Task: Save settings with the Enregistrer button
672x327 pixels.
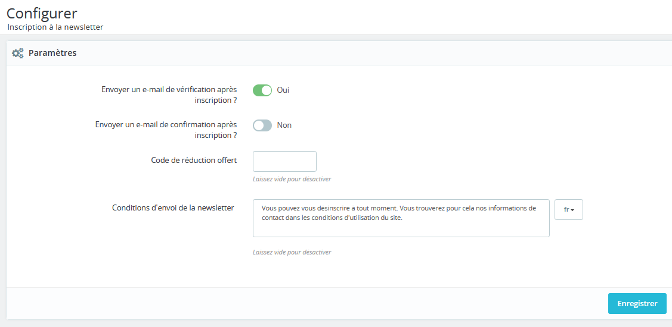Action: pyautogui.click(x=637, y=303)
